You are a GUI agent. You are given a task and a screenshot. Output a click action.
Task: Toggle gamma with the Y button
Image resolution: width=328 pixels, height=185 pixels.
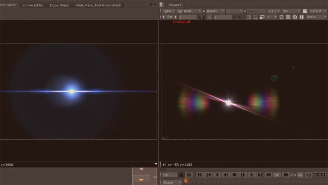point(209,17)
